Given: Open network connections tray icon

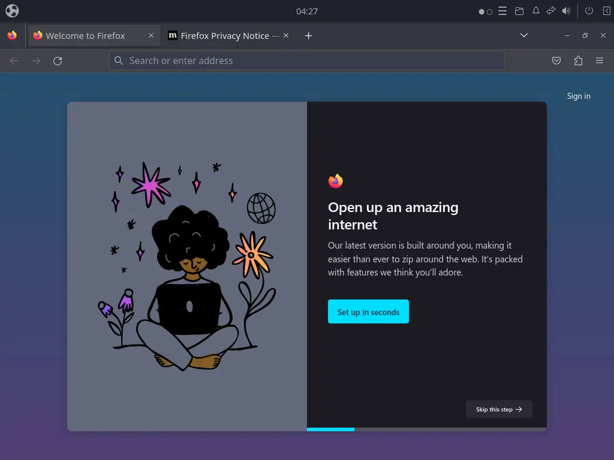Looking at the screenshot, I should click(551, 11).
